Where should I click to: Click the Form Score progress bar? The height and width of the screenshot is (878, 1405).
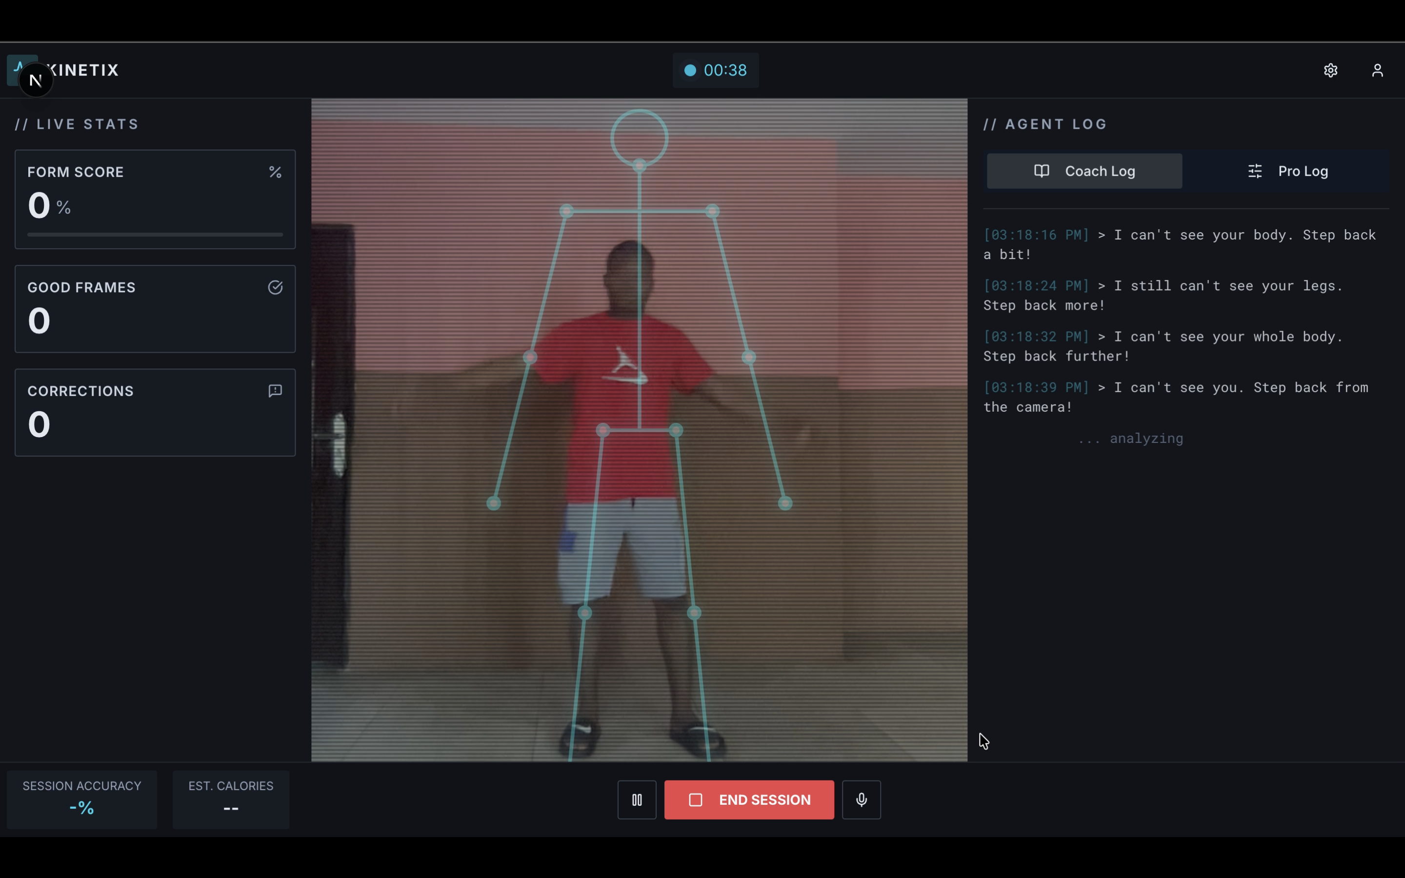(155, 235)
